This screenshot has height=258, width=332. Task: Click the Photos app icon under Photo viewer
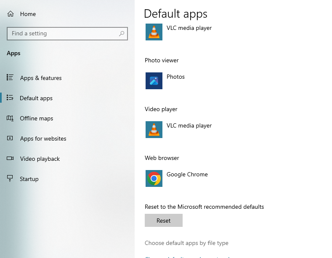click(x=154, y=81)
